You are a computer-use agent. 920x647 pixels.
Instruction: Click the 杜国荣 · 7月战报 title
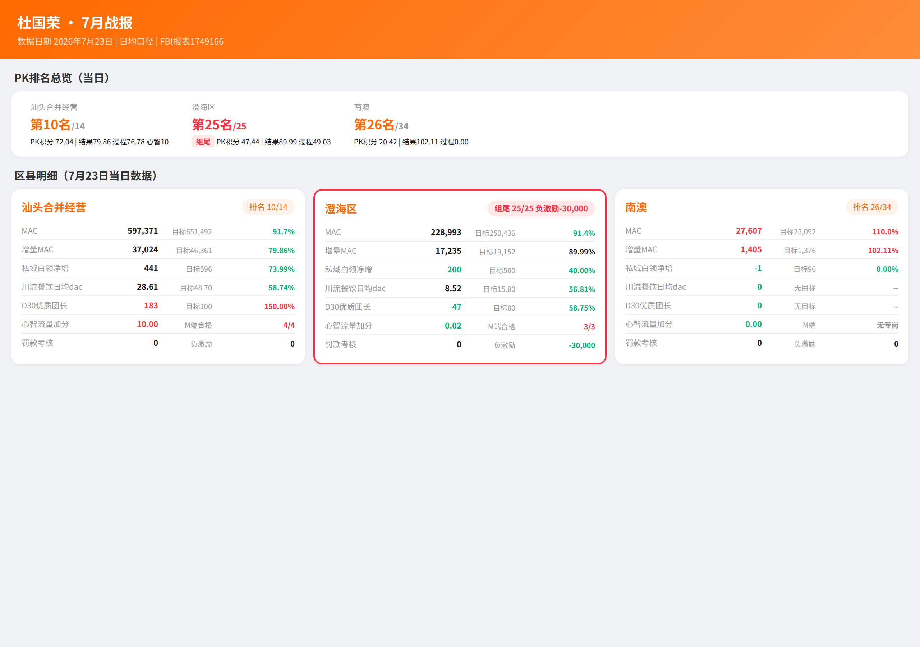pyautogui.click(x=75, y=23)
